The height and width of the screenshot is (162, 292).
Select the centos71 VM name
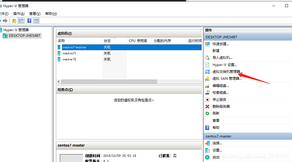click(x=69, y=53)
